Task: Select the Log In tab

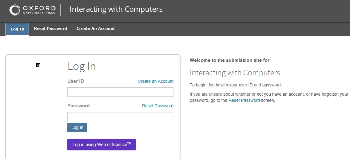Action: [x=18, y=29]
